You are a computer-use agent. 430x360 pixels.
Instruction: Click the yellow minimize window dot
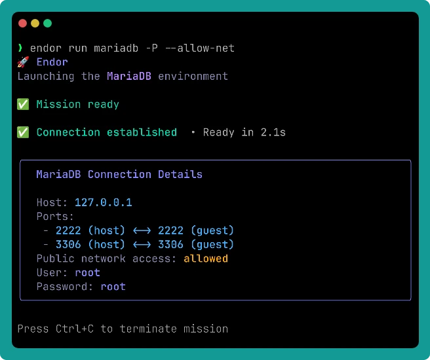(x=35, y=24)
